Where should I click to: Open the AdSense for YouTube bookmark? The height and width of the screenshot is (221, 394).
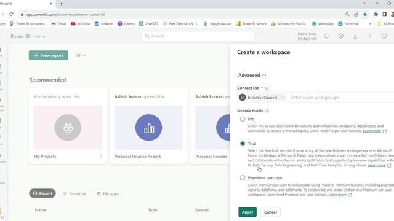click(289, 24)
